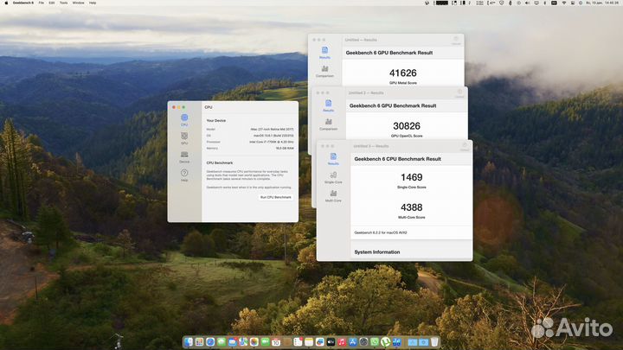Open Finder from the Dock
The image size is (623, 350).
189,341
